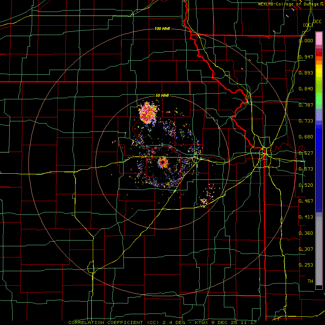Pick the gray swatch near 0.307
325x325 pixels.
coord(319,251)
